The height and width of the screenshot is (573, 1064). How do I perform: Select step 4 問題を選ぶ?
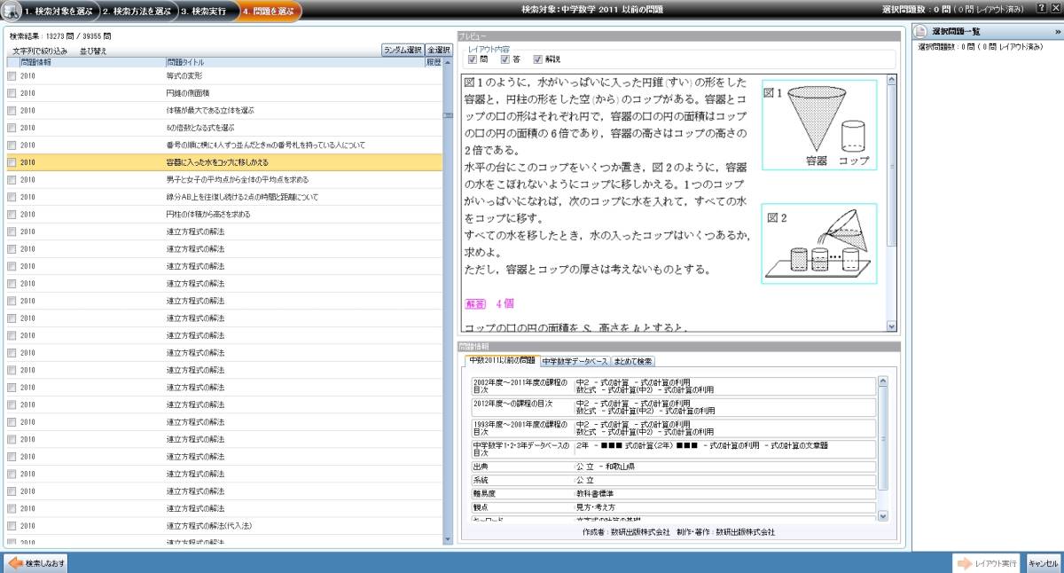[270, 11]
